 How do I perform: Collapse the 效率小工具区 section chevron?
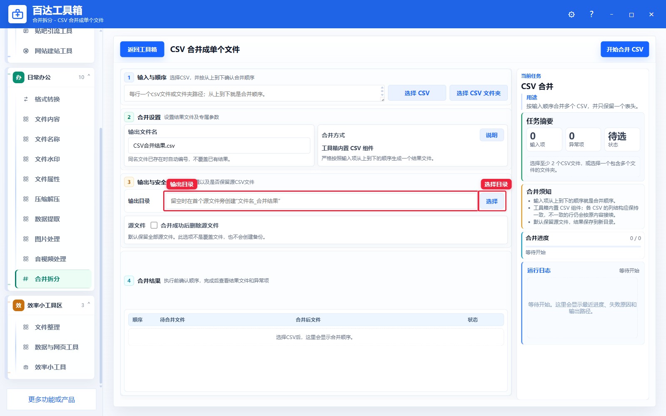click(x=89, y=304)
